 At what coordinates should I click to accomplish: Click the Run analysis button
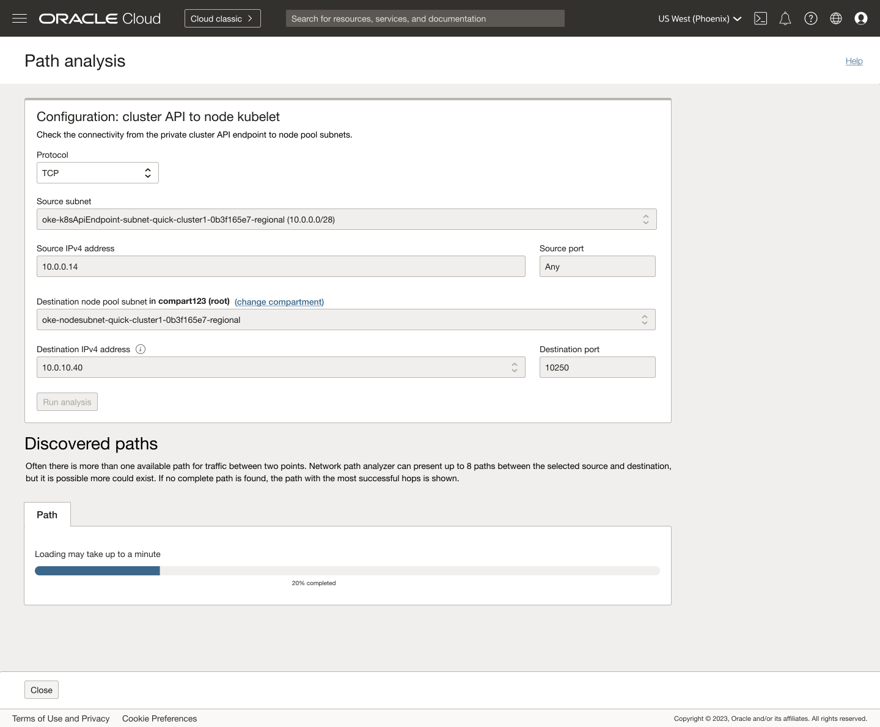click(67, 402)
